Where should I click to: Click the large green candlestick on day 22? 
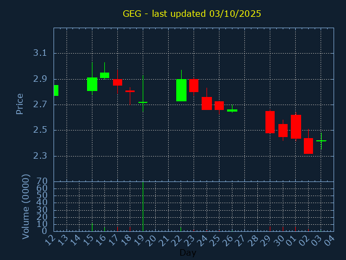pyautogui.click(x=181, y=90)
